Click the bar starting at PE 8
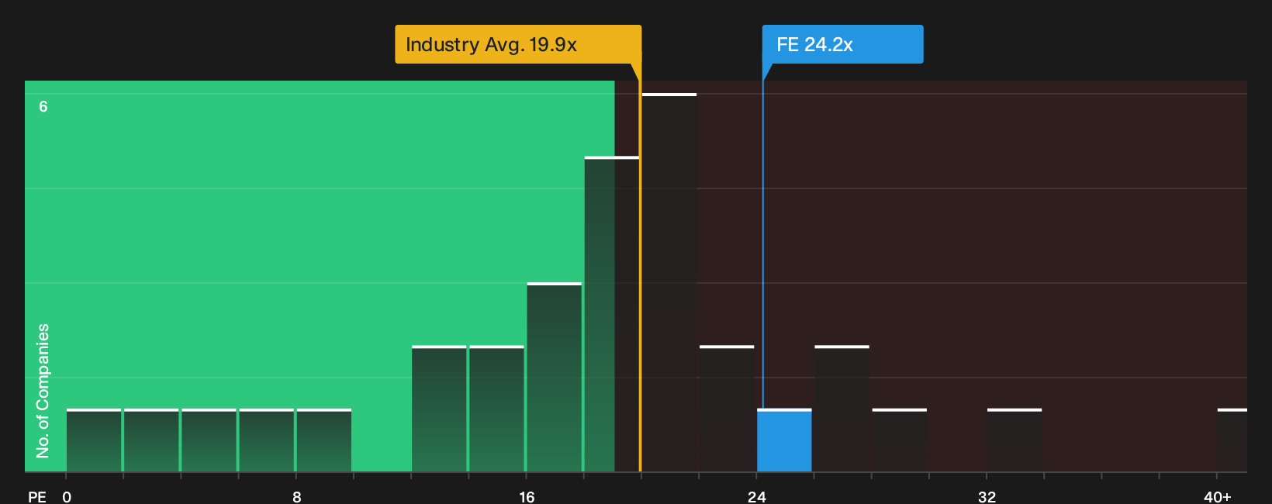 (324, 440)
